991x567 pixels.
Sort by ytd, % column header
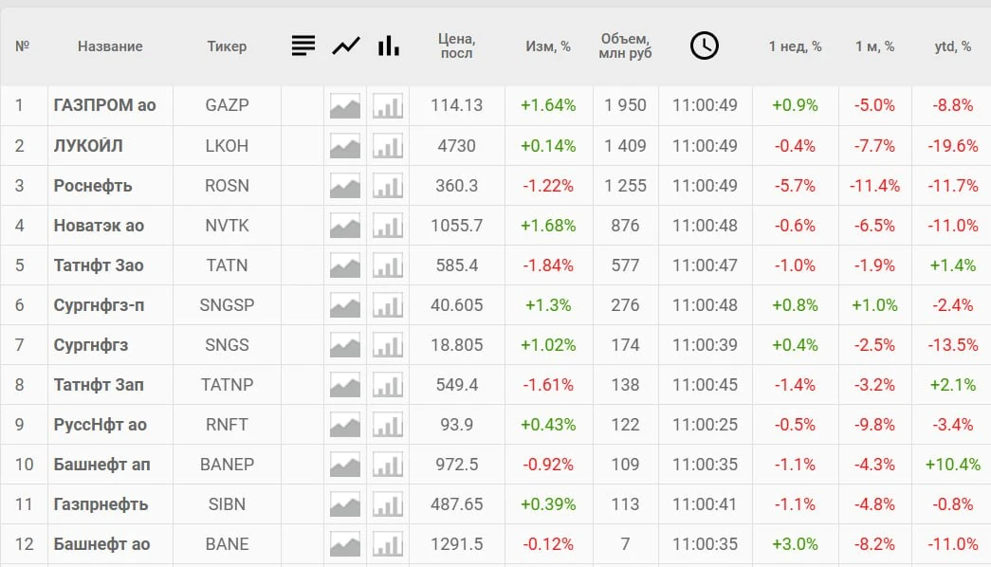[952, 46]
